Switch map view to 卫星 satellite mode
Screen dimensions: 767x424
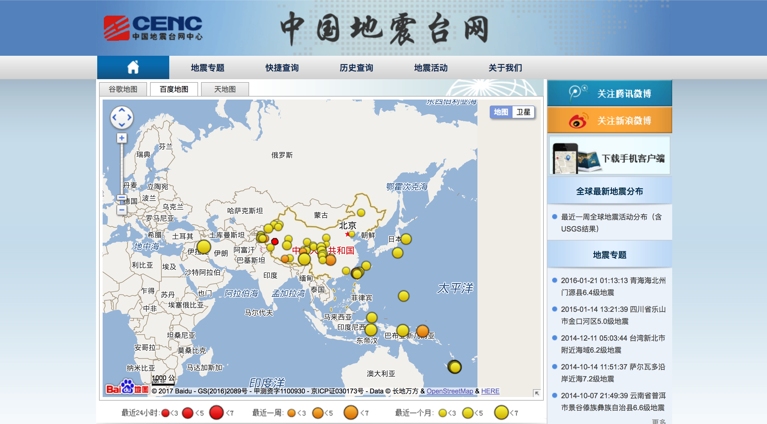(523, 112)
